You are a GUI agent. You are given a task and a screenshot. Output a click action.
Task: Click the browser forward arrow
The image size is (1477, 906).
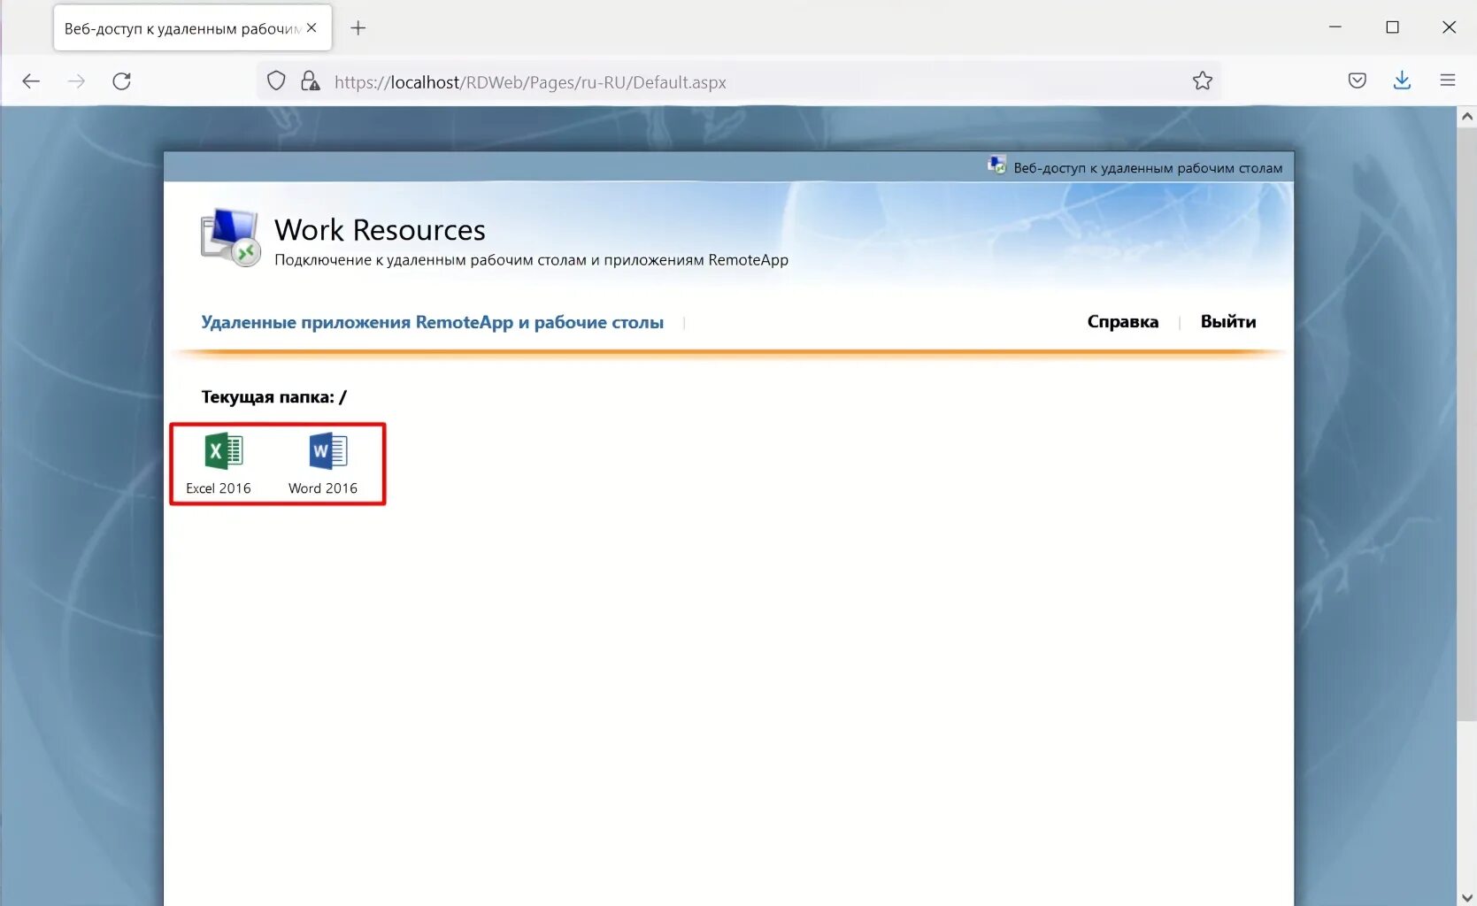click(77, 81)
